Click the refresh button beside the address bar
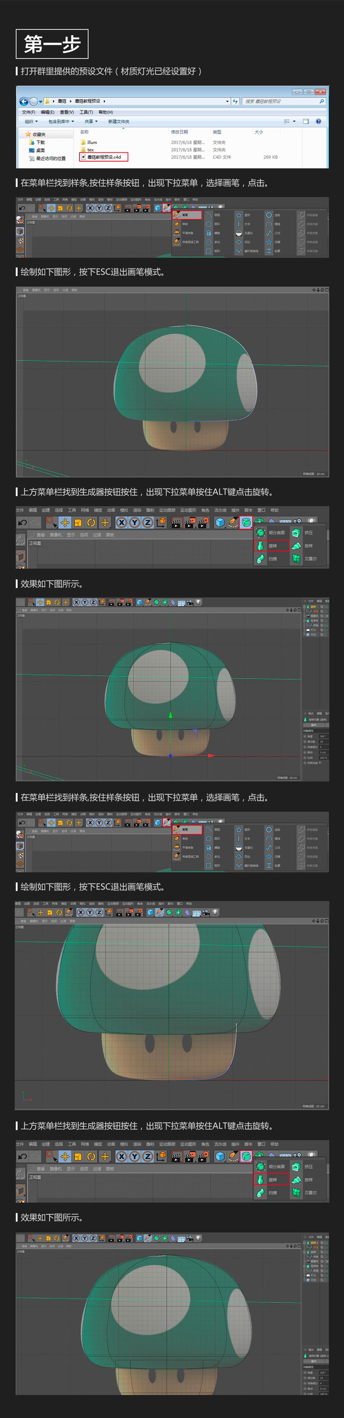The image size is (344, 1418). [235, 101]
